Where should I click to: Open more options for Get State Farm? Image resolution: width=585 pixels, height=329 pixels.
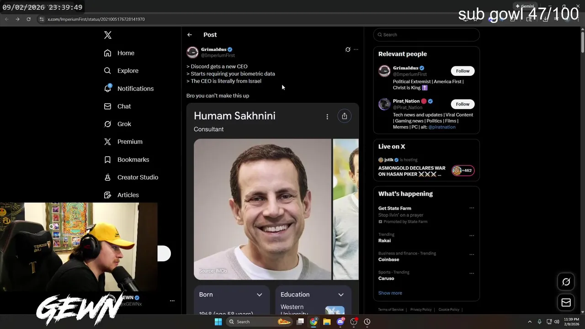(x=472, y=208)
